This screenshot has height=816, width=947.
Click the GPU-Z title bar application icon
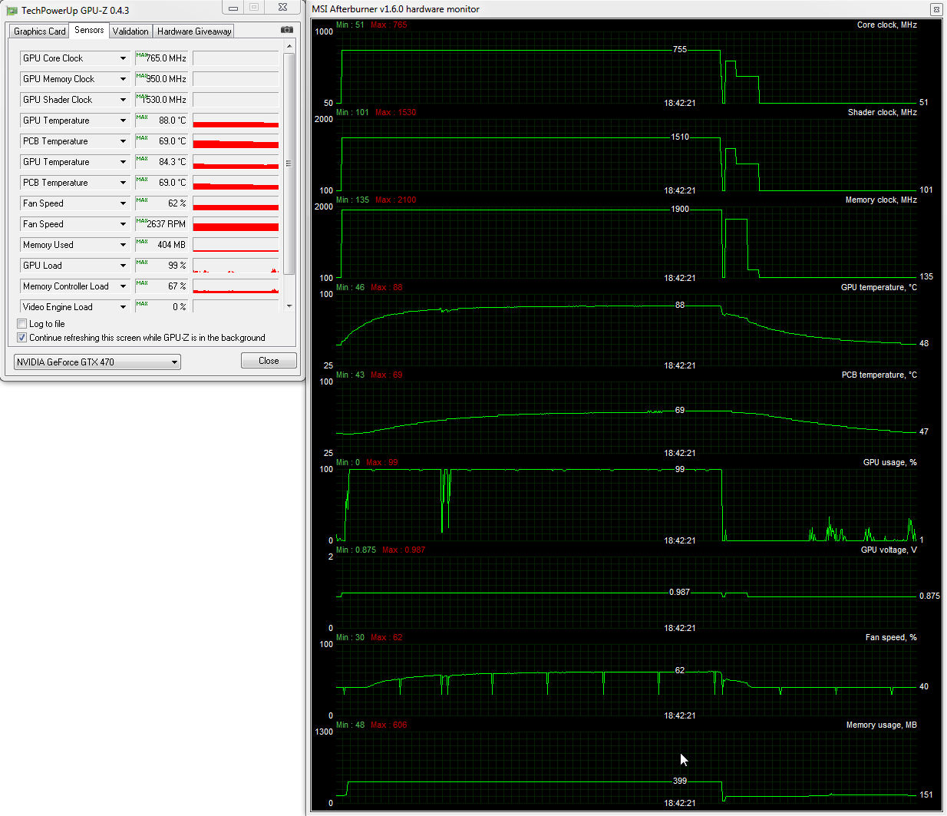pos(12,11)
